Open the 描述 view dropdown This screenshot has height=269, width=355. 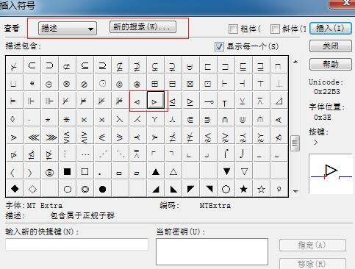pyautogui.click(x=68, y=29)
